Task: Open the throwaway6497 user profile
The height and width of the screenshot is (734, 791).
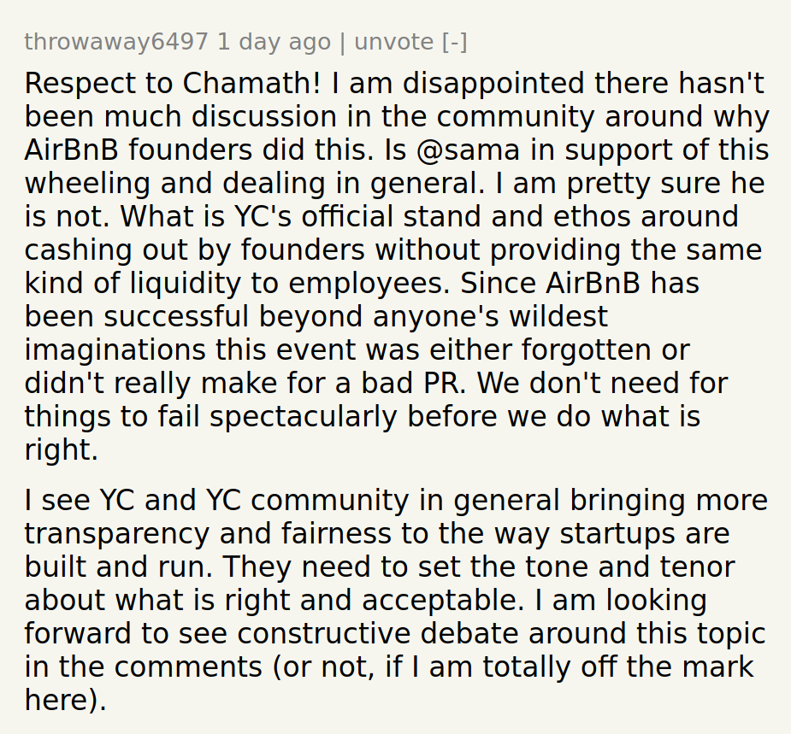Action: 116,43
